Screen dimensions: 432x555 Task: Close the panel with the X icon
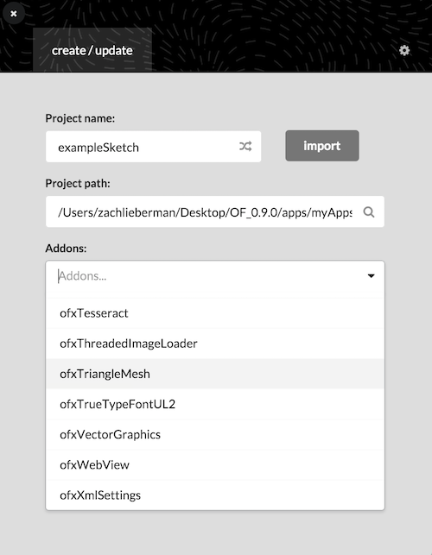pyautogui.click(x=14, y=14)
